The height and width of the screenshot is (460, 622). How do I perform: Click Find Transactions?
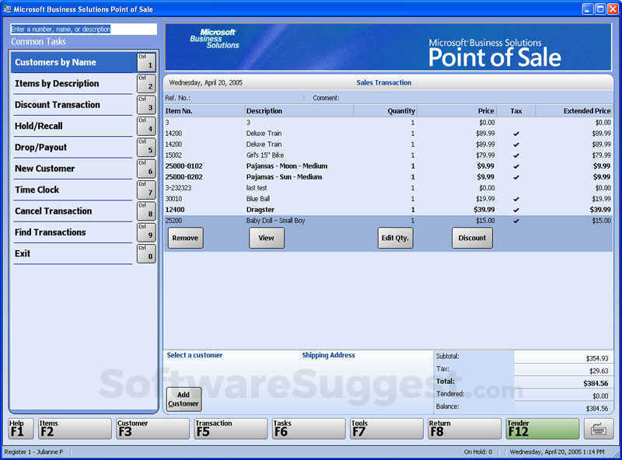[x=72, y=232]
